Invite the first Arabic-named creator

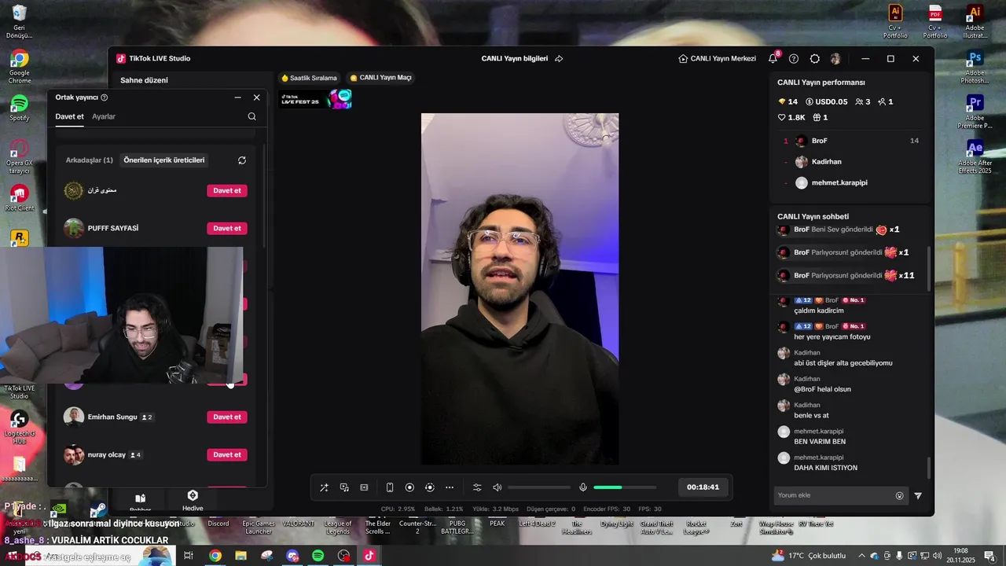(227, 190)
